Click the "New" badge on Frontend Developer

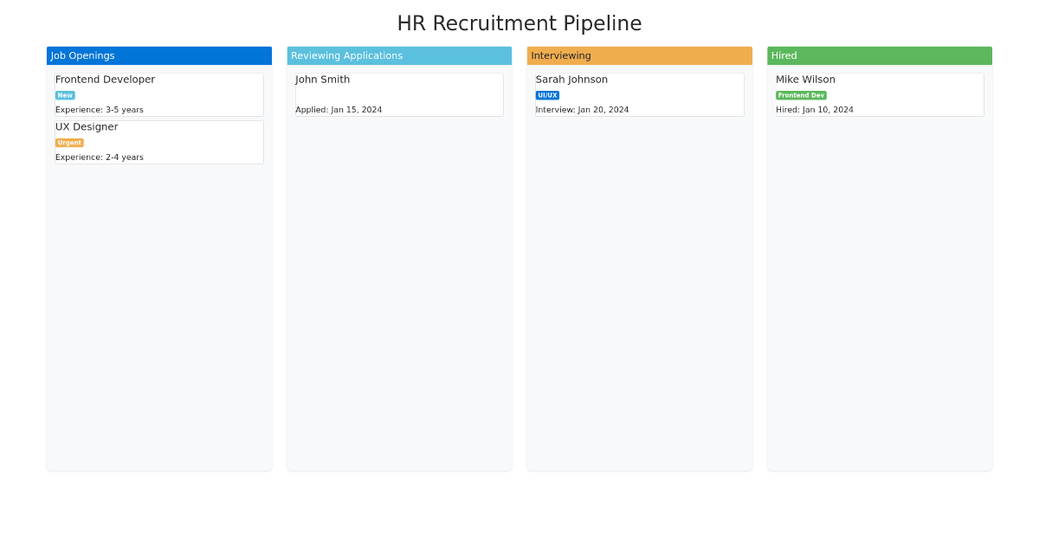point(64,95)
